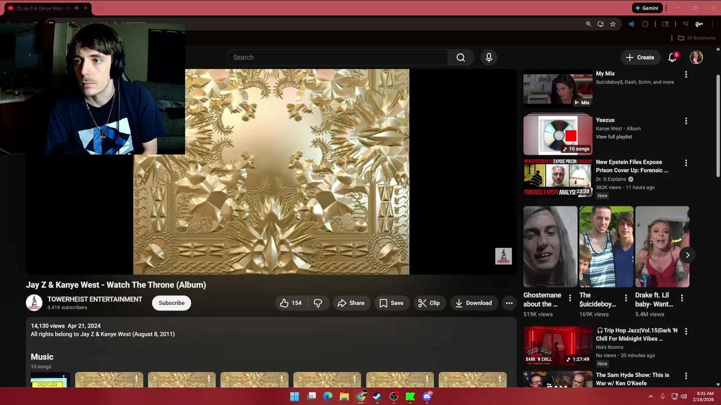Screen dimensions: 721x405
Task: Open Discord from taskbar
Action: click(x=427, y=397)
